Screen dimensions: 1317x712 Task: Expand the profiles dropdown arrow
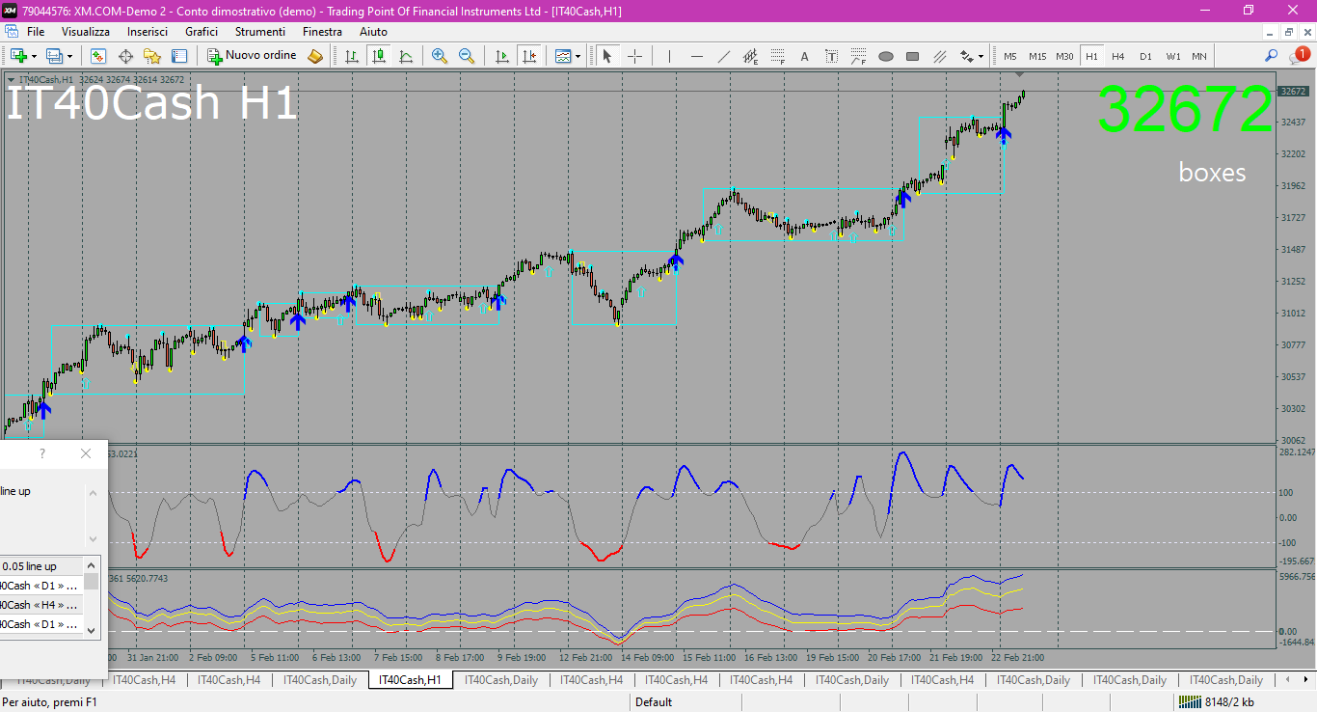[x=69, y=56]
